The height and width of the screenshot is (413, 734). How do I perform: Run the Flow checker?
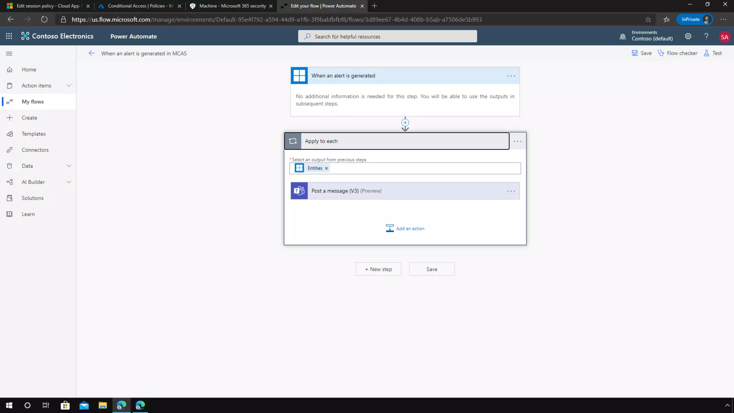677,53
